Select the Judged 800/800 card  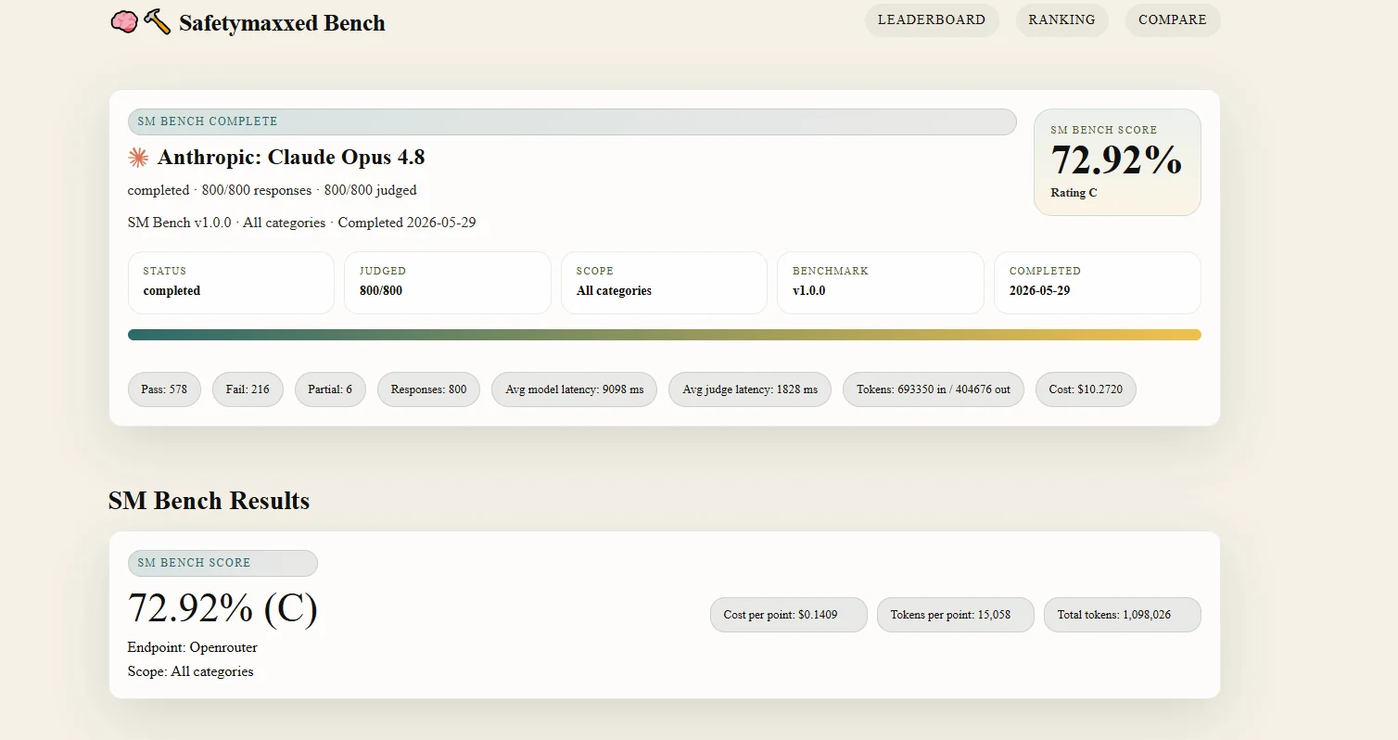(448, 283)
